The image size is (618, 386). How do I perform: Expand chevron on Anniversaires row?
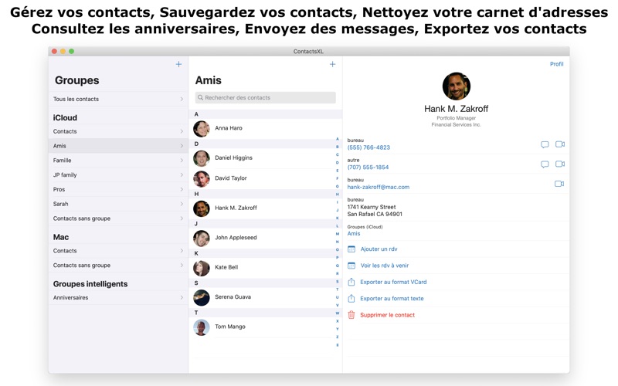[182, 298]
